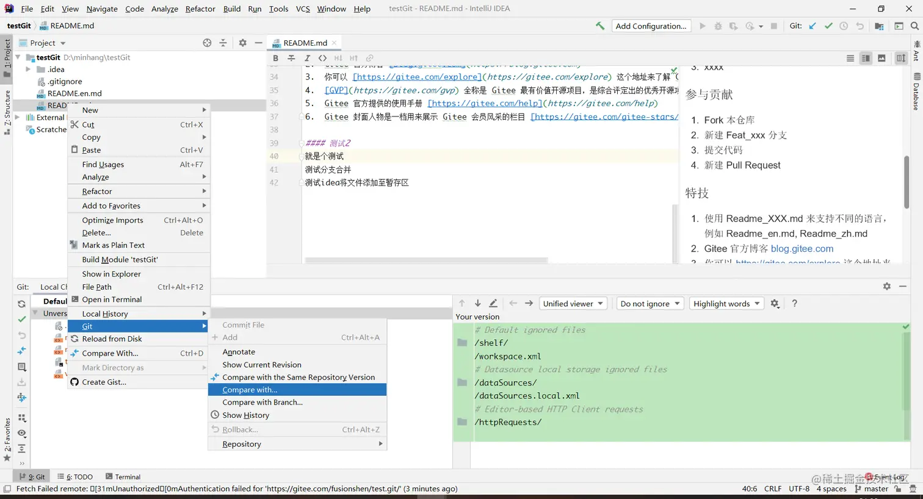The image size is (923, 499).
Task: Click the gitee.com/help link in editor
Action: [x=485, y=103]
